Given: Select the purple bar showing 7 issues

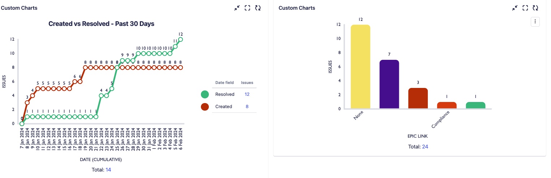Looking at the screenshot, I should point(389,84).
